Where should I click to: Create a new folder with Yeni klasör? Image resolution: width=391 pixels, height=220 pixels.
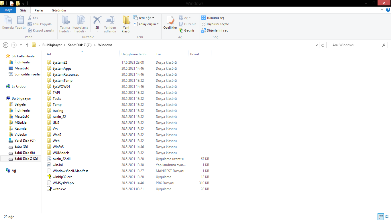point(126,24)
